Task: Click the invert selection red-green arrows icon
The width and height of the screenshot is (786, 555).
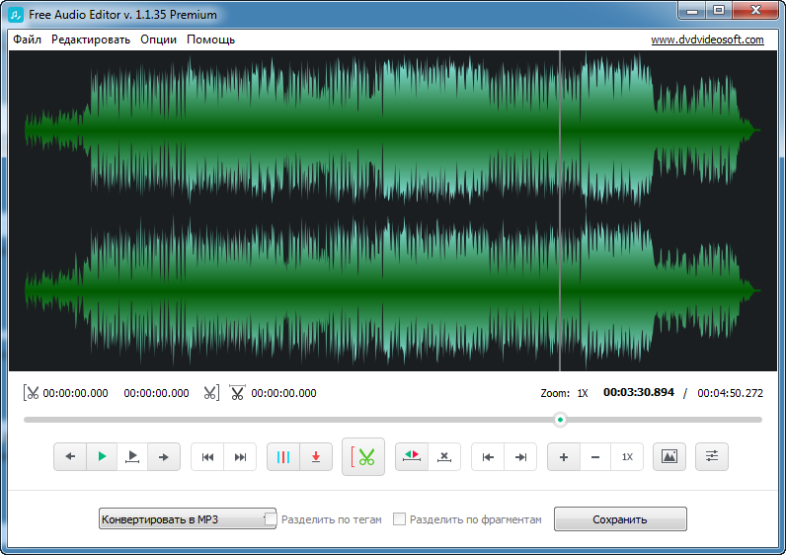Action: point(412,456)
